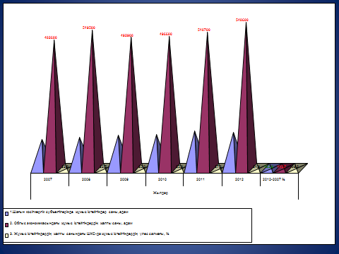Click the cream legend marker for series 3
Viewport: 339px width, 254px height.
(x=6, y=236)
